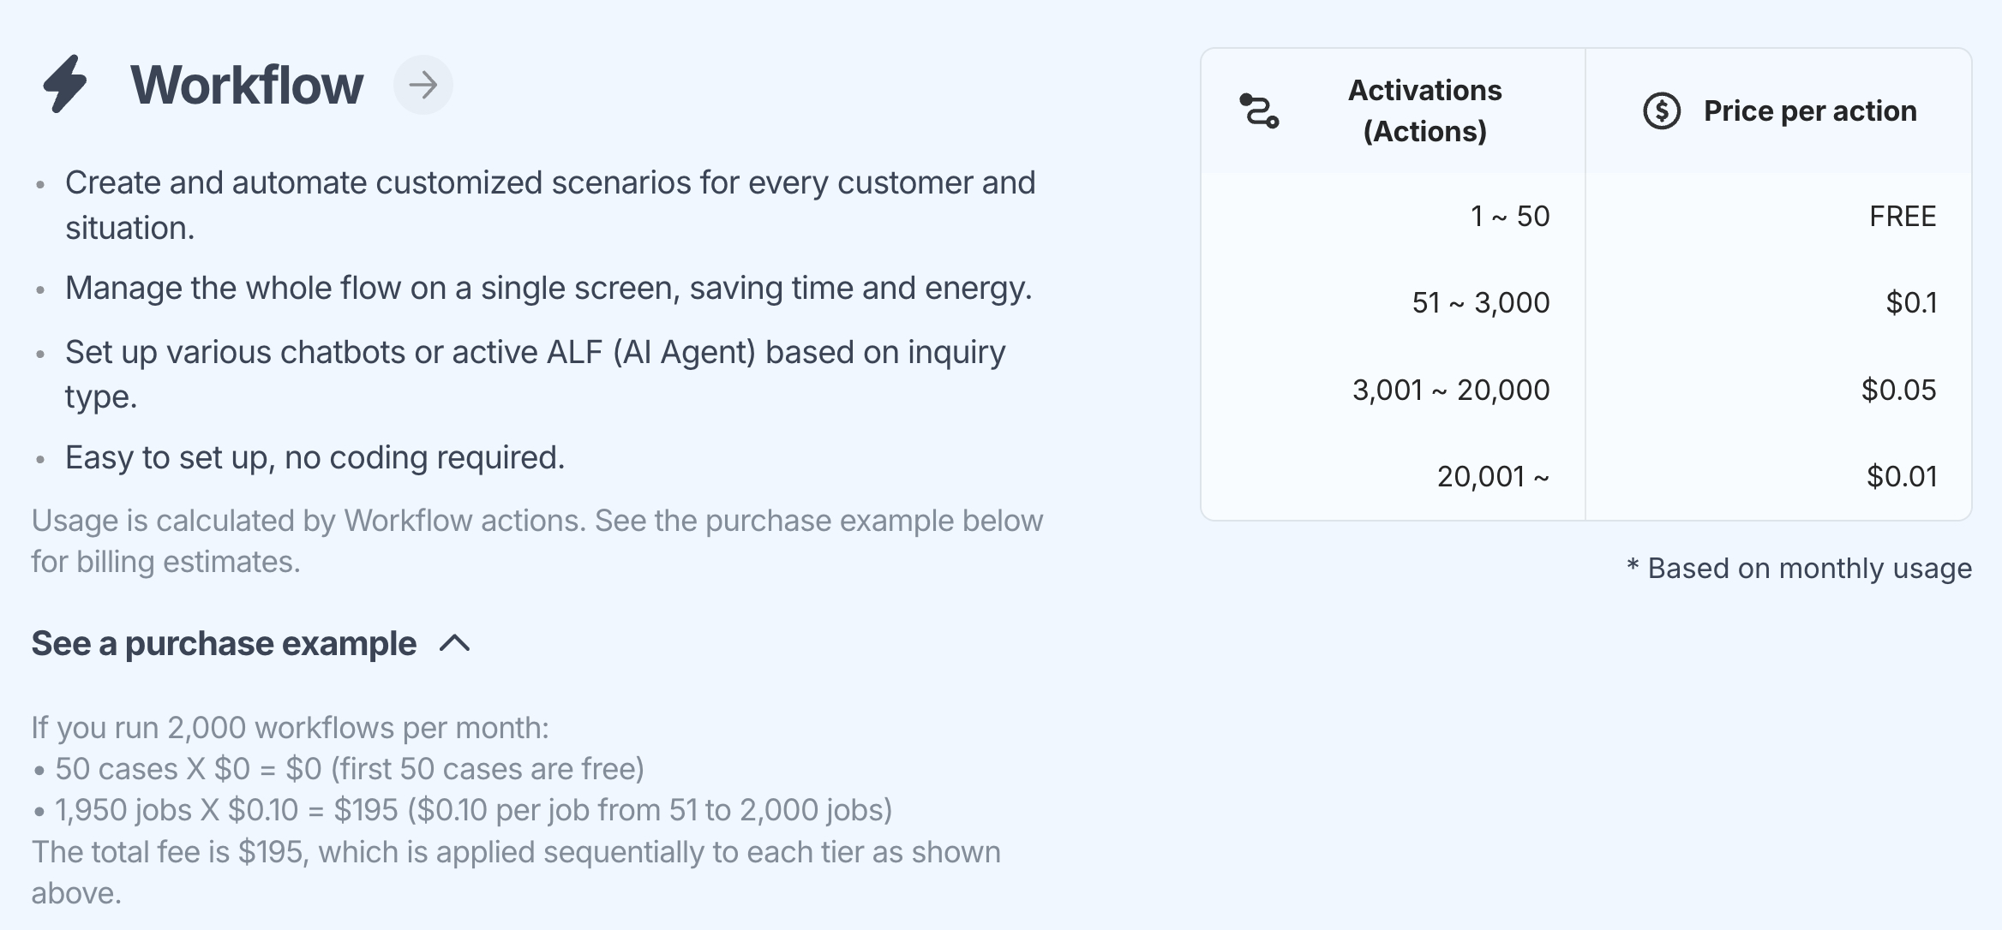Image resolution: width=2002 pixels, height=930 pixels.
Task: Click the $0.1 price per action cell
Action: (x=1910, y=302)
